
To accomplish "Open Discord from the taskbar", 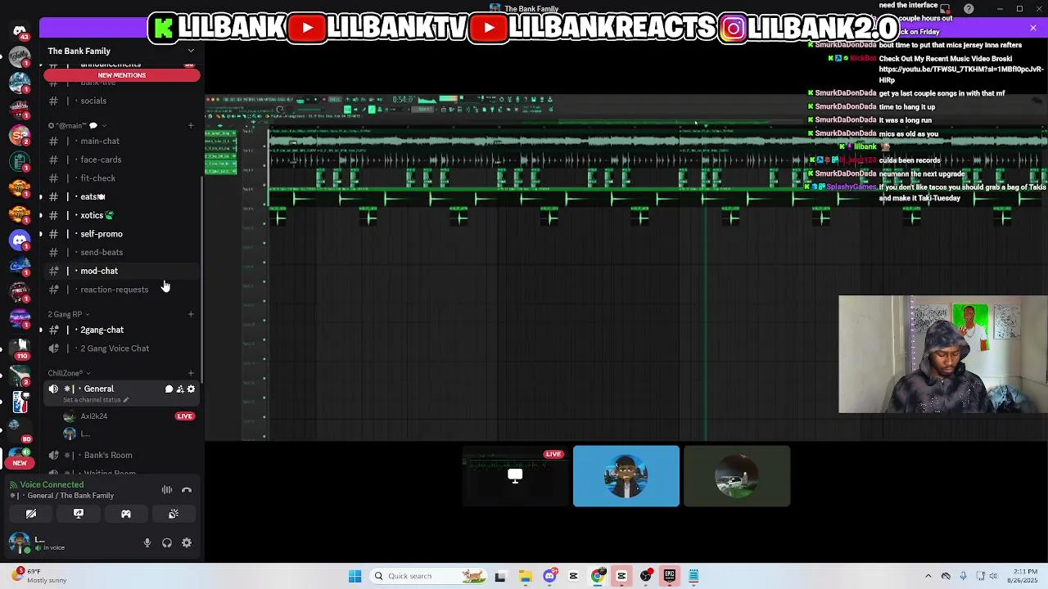I will pyautogui.click(x=549, y=576).
